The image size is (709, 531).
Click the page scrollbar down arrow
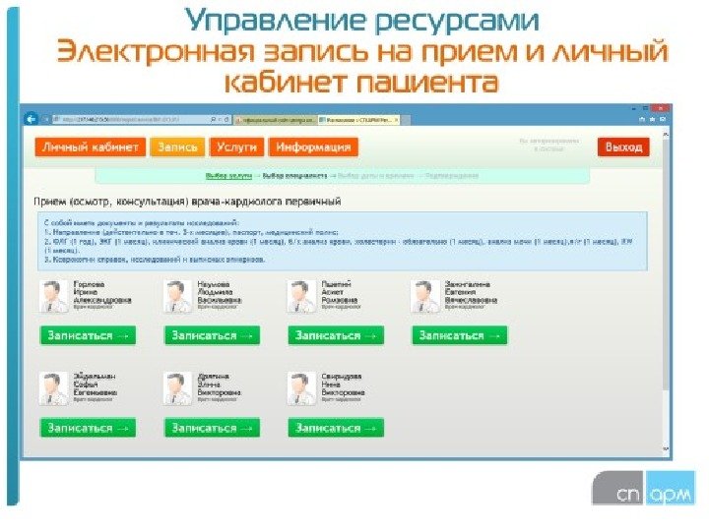coord(666,448)
